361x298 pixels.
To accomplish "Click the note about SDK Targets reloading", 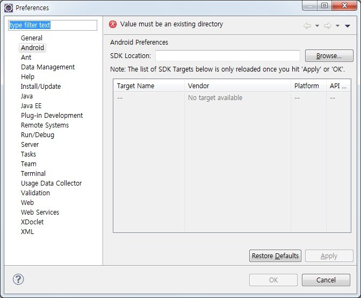I will (x=227, y=69).
